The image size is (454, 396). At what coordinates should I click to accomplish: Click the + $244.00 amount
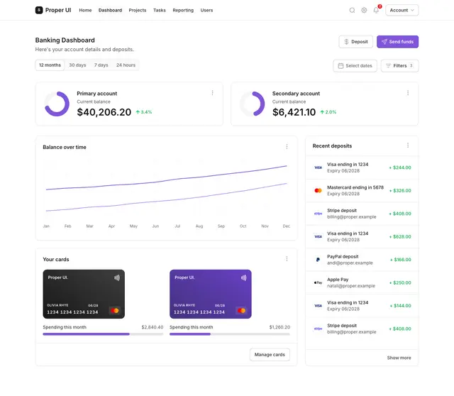[x=400, y=167]
